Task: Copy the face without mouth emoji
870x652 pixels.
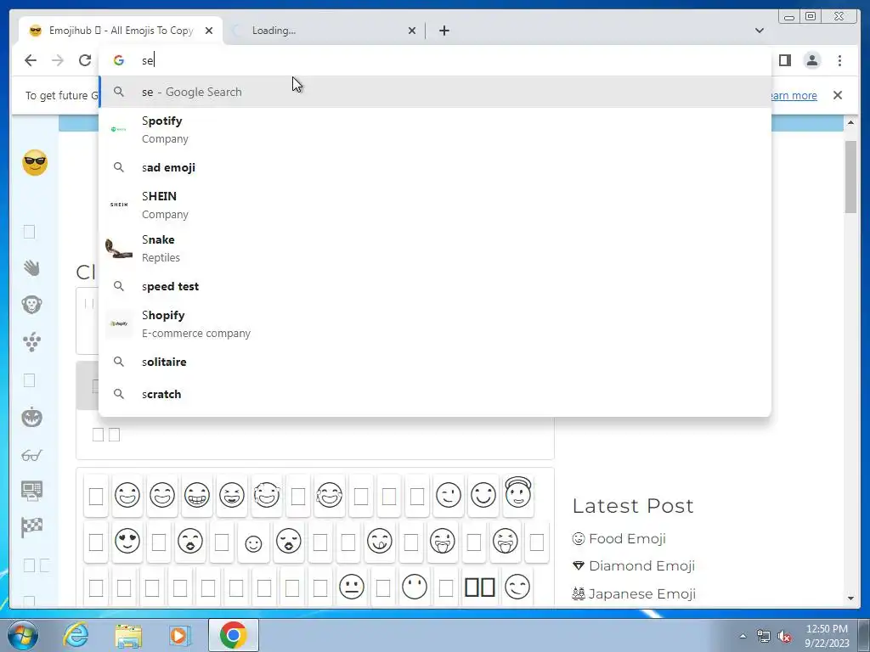Action: [415, 587]
